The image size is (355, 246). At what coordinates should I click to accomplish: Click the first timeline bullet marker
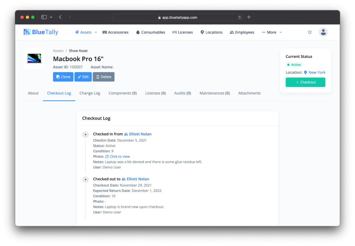point(85,135)
